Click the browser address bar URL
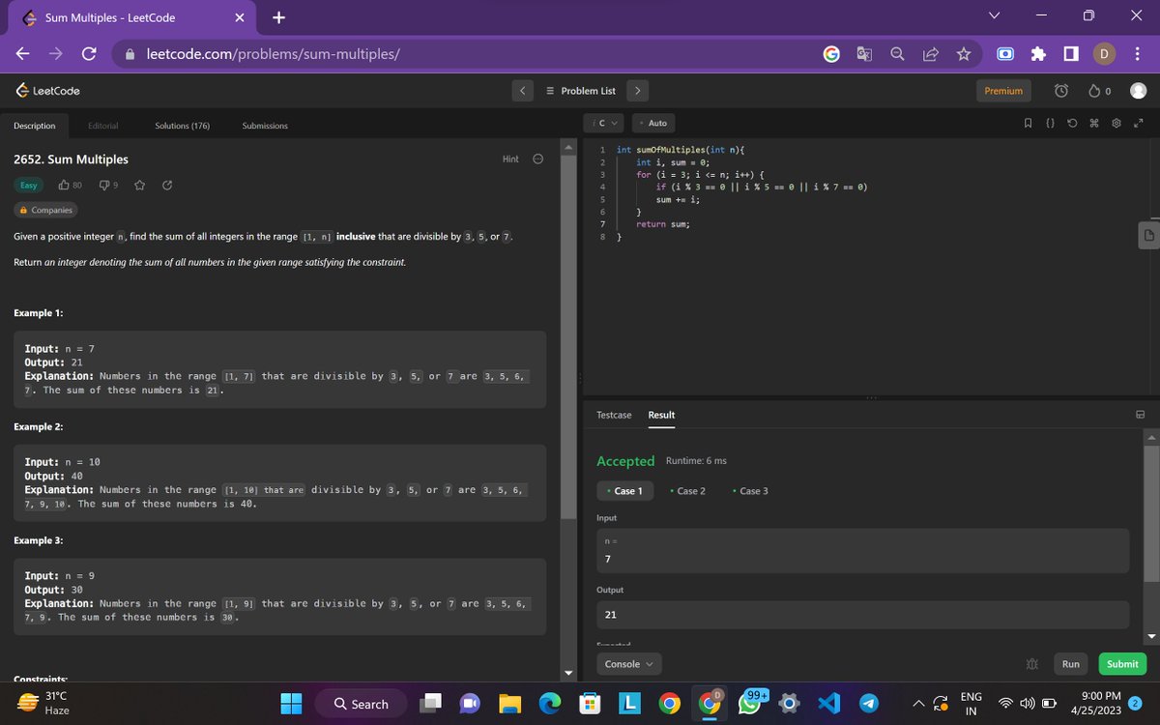Viewport: 1160px width, 725px height. coord(274,54)
